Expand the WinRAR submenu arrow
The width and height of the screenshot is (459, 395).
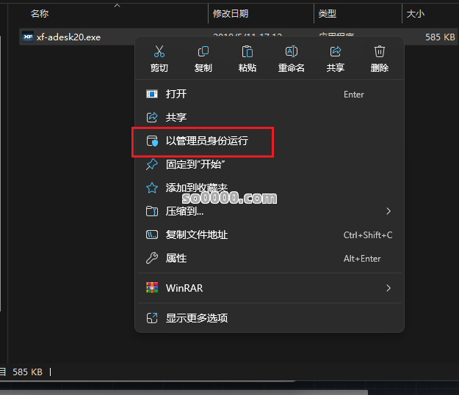(x=388, y=288)
